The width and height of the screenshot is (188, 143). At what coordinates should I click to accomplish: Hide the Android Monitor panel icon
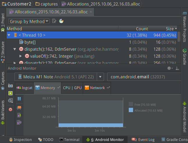coord(177,68)
